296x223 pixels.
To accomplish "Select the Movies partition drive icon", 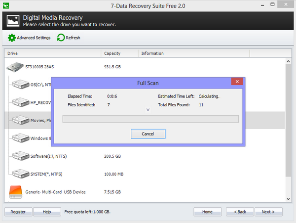I will point(21,120).
